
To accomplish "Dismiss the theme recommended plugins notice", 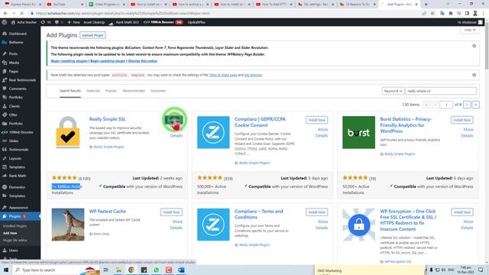I will click(474, 46).
